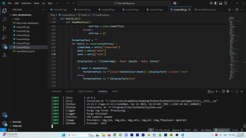Open terminal panel More Actions ellipsis
246x138 pixels.
(x=232, y=91)
